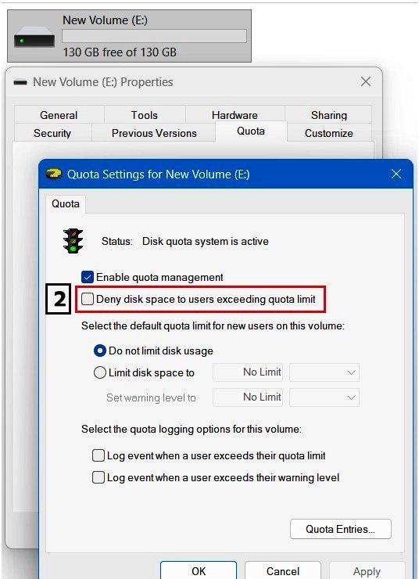This screenshot has height=579, width=419.
Task: Click the warning level No Limit field
Action: [248, 397]
